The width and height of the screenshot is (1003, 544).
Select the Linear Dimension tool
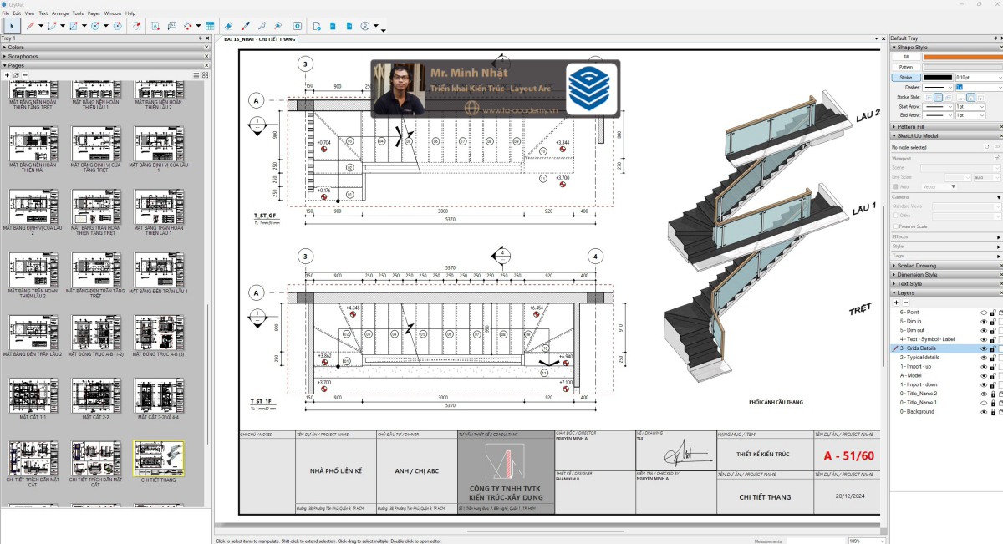[188, 26]
